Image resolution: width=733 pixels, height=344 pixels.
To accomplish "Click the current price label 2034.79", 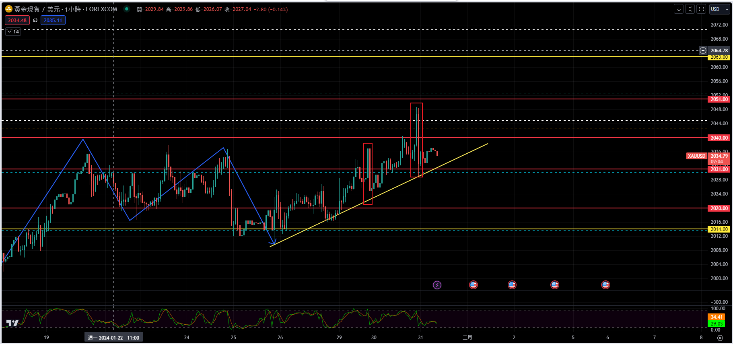I will pyautogui.click(x=719, y=156).
